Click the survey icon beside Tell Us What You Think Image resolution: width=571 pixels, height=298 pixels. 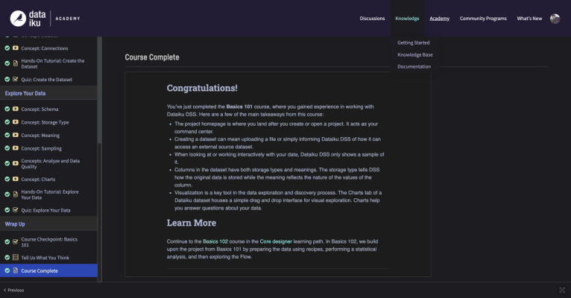16,257
